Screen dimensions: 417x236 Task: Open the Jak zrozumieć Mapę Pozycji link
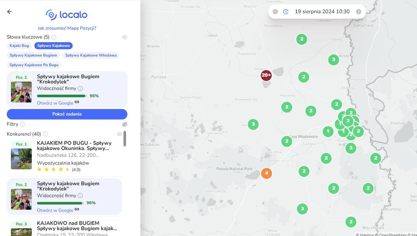click(x=67, y=28)
